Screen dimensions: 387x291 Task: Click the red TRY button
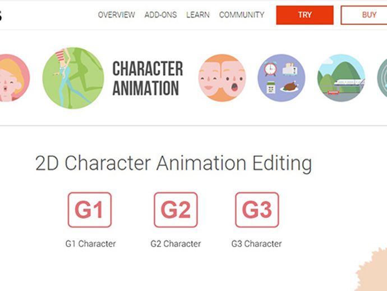[305, 15]
